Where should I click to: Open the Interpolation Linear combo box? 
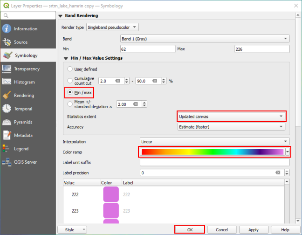pos(214,141)
